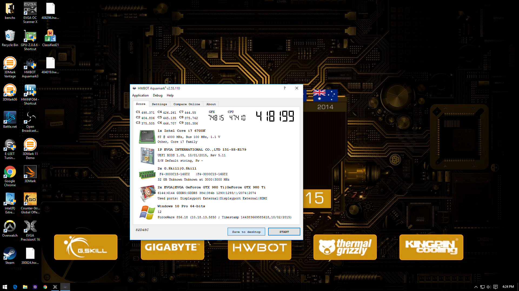Open the benchs folder icon
The width and height of the screenshot is (519, 291).
[x=10, y=11]
